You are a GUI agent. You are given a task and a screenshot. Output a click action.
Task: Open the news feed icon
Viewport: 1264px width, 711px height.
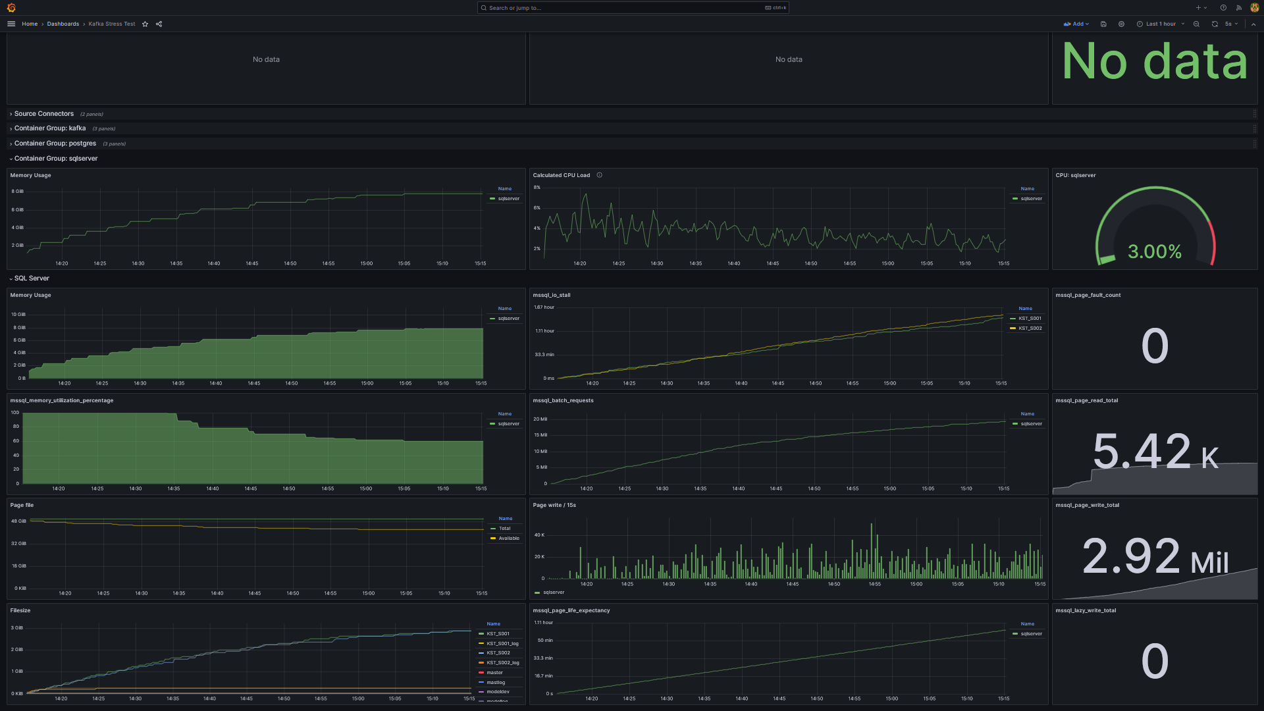tap(1238, 8)
